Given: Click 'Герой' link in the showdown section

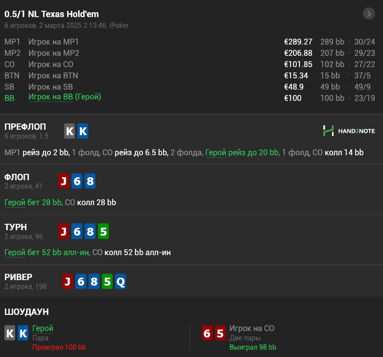Looking at the screenshot, I should pos(43,329).
